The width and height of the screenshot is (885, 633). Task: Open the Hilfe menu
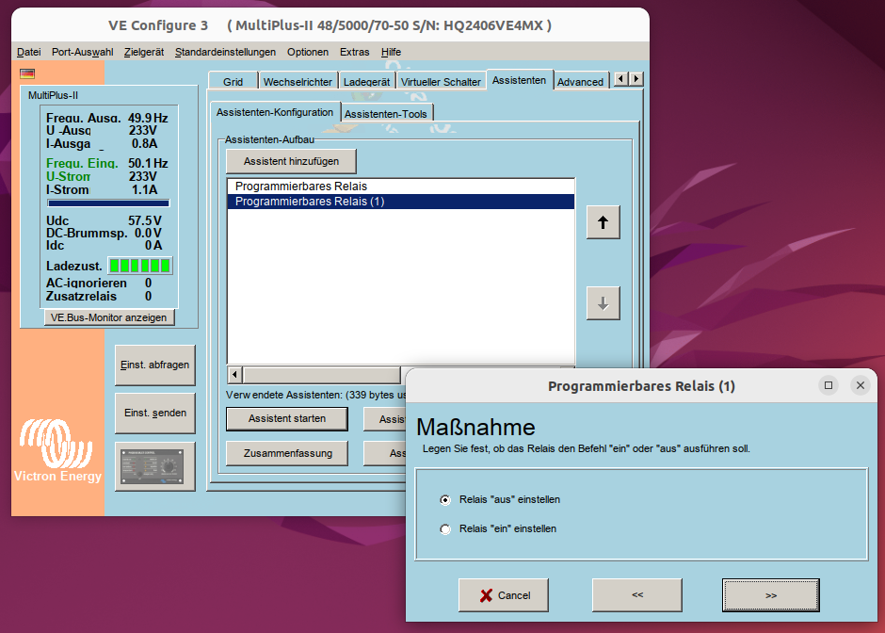point(391,52)
